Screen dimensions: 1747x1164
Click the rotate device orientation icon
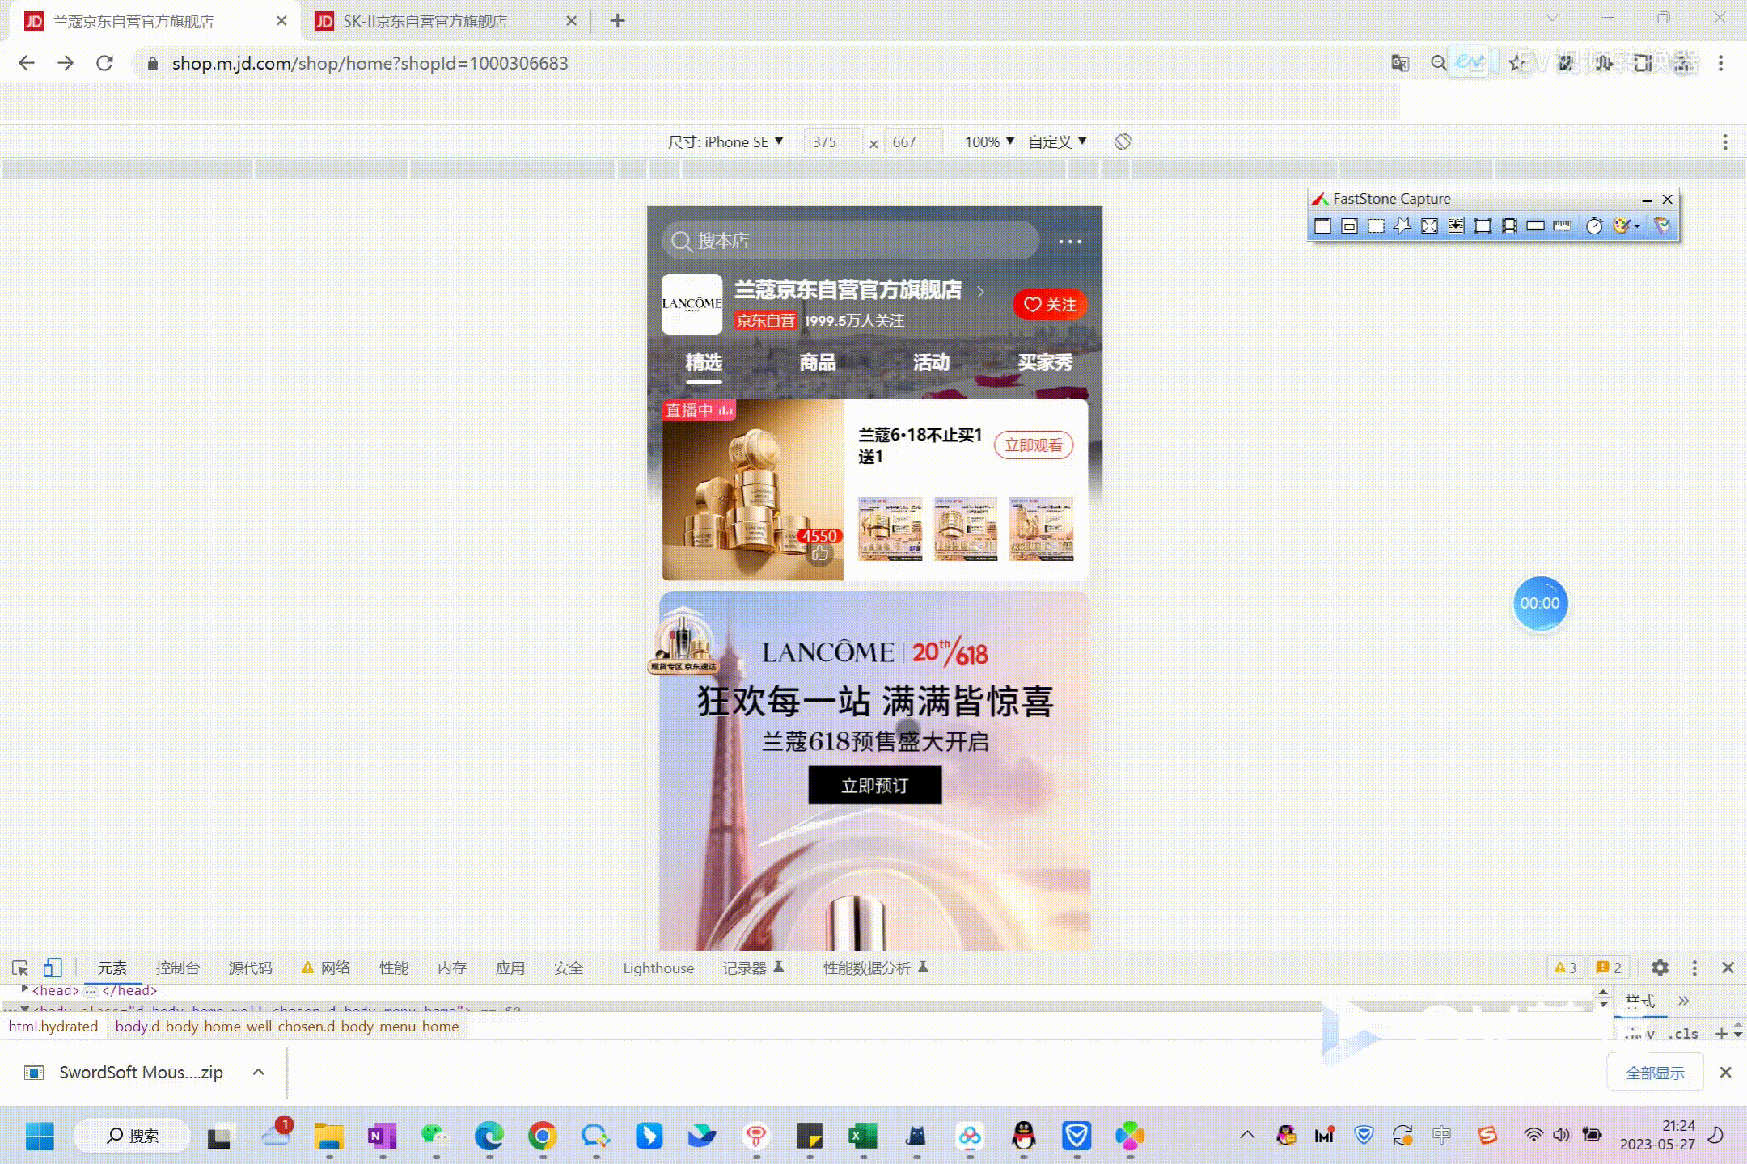tap(1123, 141)
